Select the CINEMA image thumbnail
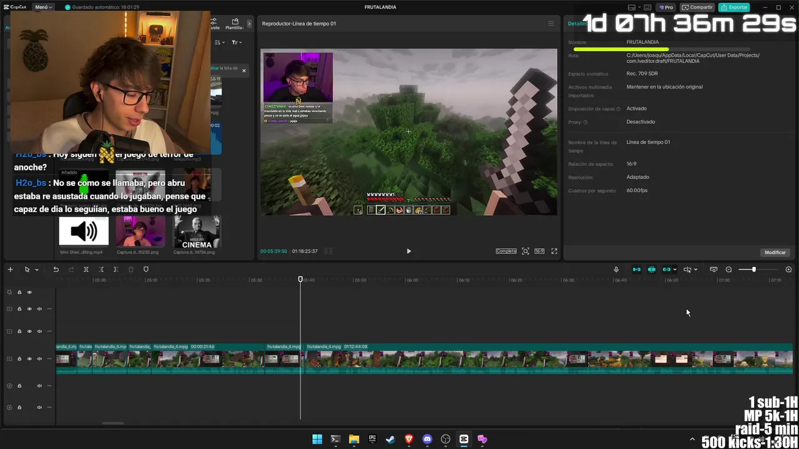799x449 pixels. (197, 232)
